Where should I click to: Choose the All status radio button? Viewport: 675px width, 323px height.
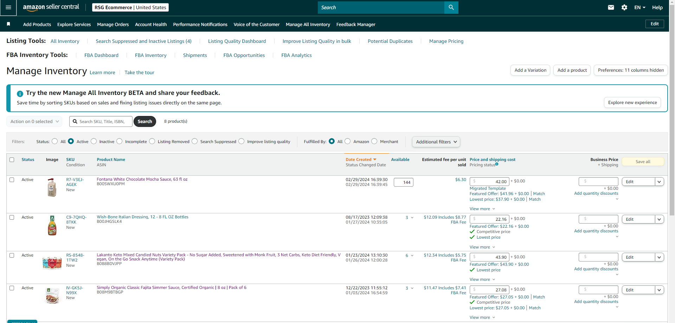pos(54,141)
